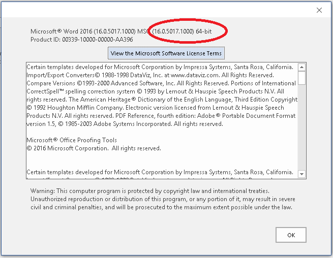The height and width of the screenshot is (258, 333).
Task: Click the circled 64-bit version text
Action: pos(182,31)
